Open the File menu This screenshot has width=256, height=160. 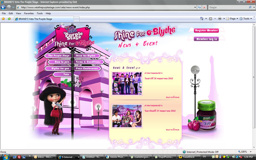(3, 13)
